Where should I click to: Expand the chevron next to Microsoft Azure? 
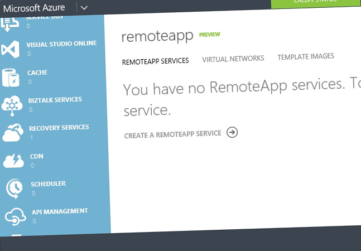point(84,8)
